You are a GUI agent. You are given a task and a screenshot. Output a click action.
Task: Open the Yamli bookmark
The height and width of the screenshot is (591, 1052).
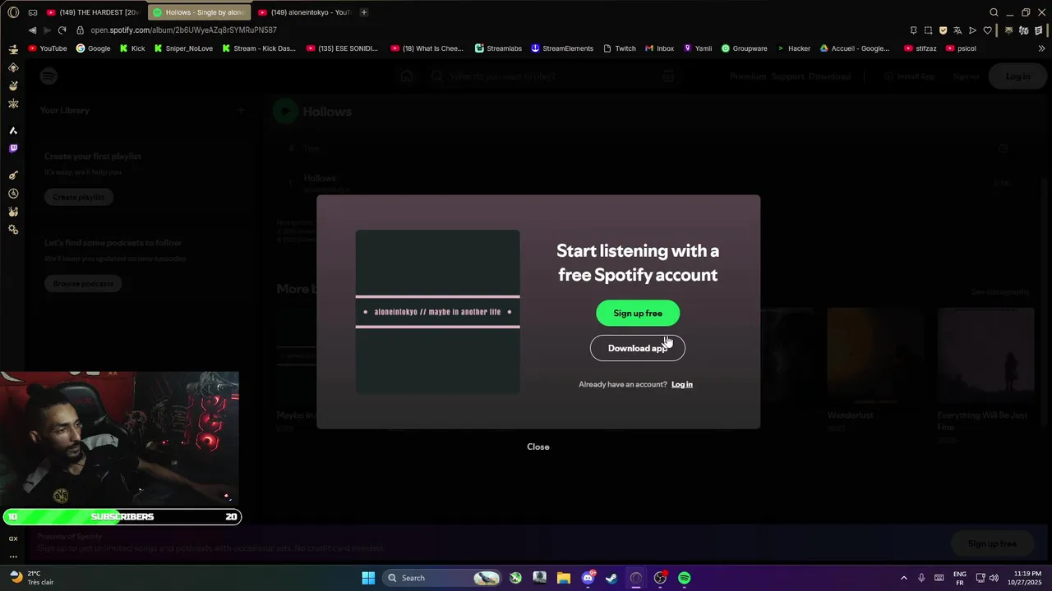(698, 48)
